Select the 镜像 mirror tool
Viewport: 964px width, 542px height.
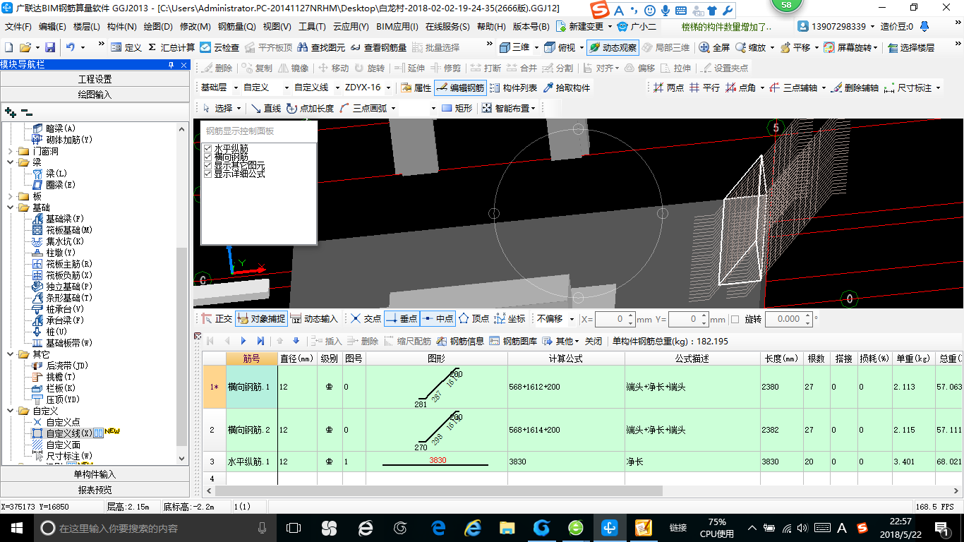294,68
